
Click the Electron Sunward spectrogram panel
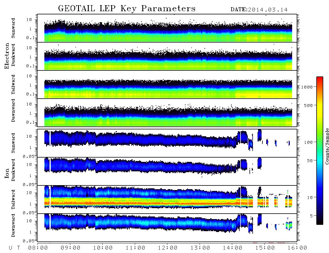coord(167,28)
